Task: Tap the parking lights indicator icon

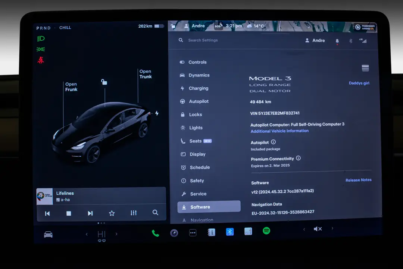Action: click(41, 49)
